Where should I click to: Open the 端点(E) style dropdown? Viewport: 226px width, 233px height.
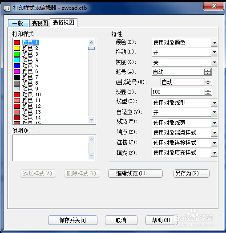point(214,132)
